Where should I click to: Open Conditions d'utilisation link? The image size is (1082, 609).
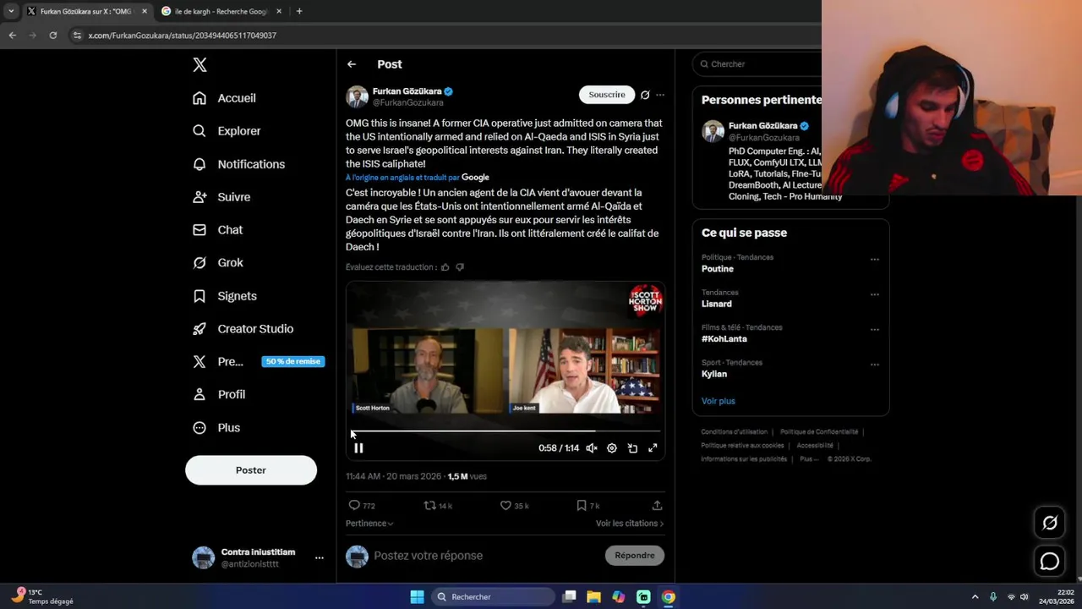click(735, 432)
